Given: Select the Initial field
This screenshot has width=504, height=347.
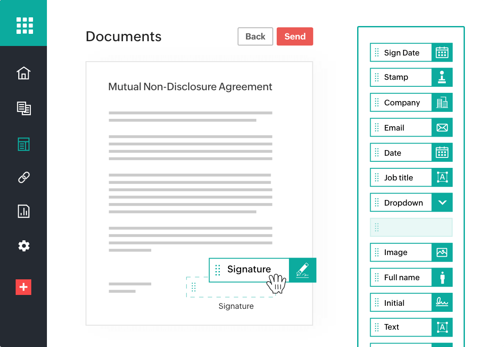Looking at the screenshot, I should (x=411, y=302).
